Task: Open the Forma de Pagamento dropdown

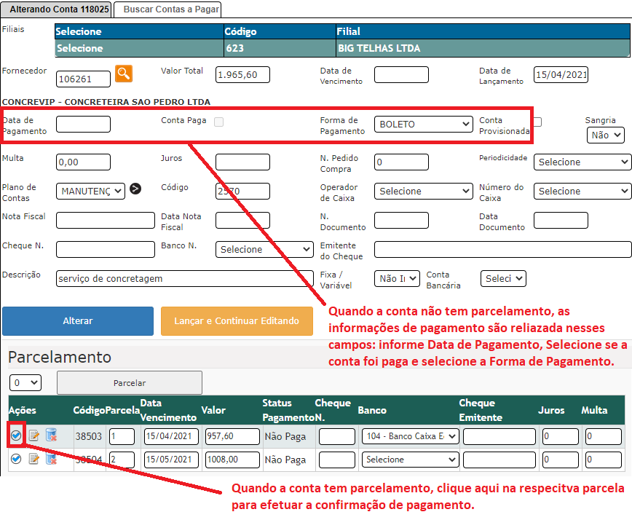Action: click(424, 125)
